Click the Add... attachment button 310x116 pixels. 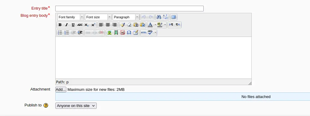coord(61,90)
